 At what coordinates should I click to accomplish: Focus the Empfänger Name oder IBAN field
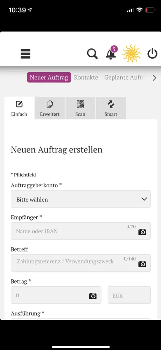tap(81, 231)
